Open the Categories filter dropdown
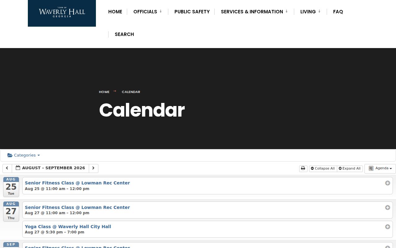This screenshot has width=396, height=248. (24, 155)
